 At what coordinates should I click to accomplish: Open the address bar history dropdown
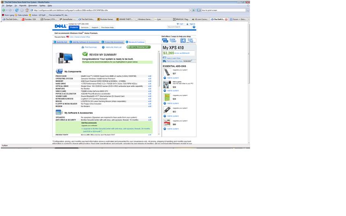(x=190, y=10)
